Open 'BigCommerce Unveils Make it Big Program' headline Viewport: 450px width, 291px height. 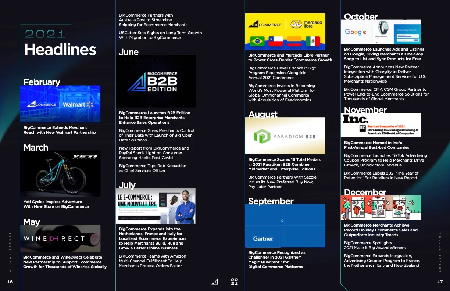pos(282,73)
